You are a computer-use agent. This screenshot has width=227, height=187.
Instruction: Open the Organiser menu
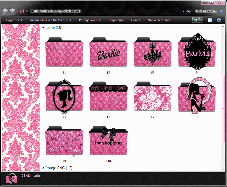tap(14, 20)
